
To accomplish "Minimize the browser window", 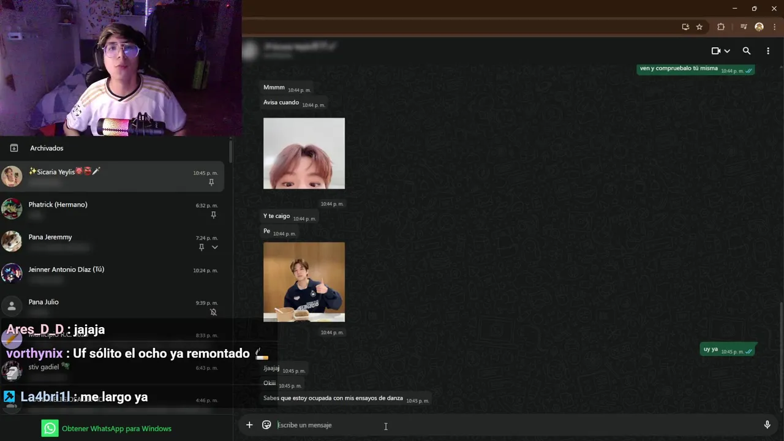I will 734,9.
